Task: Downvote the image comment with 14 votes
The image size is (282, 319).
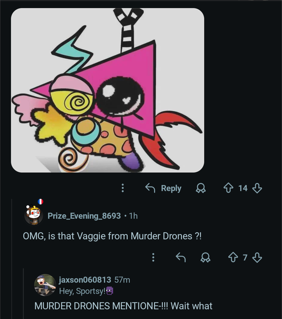Action: click(257, 188)
